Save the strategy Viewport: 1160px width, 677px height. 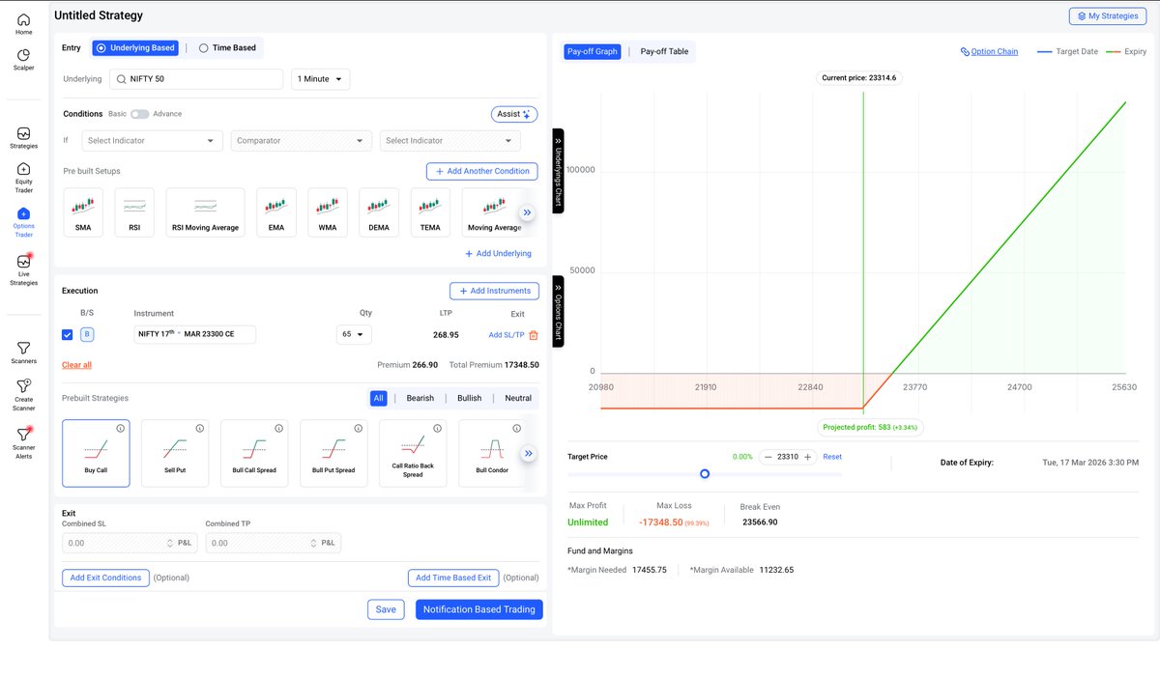[386, 609]
